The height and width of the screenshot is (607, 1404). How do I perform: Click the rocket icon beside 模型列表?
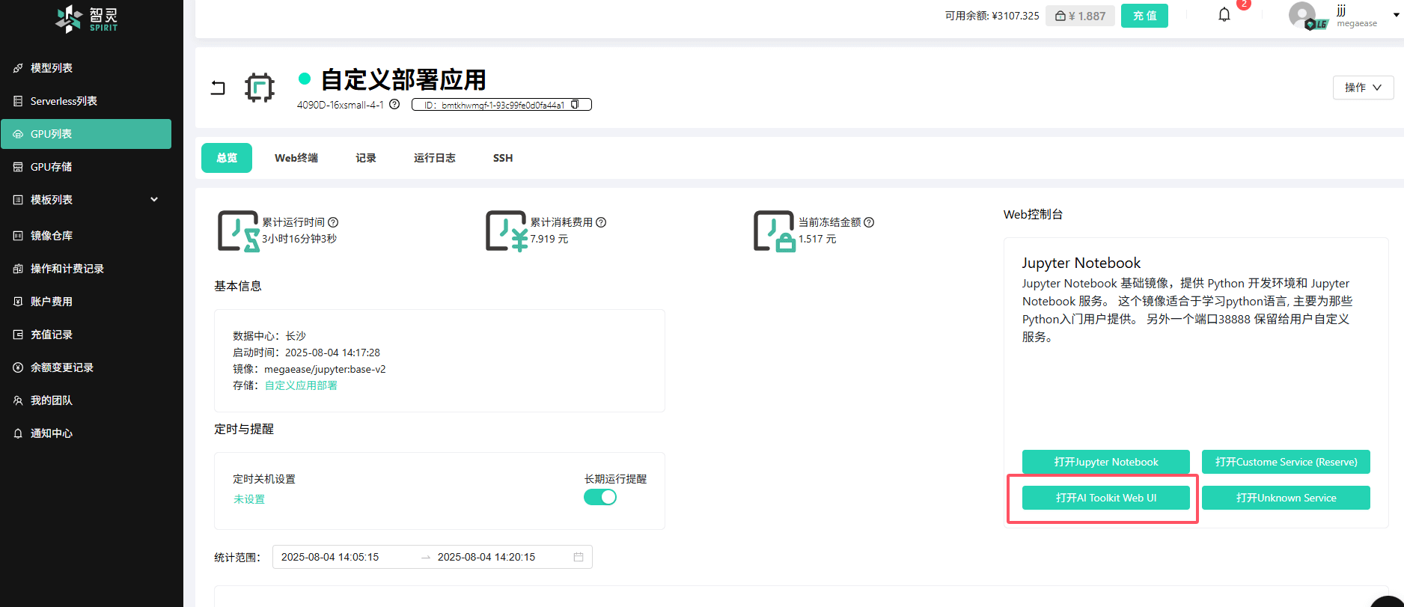pyautogui.click(x=18, y=68)
